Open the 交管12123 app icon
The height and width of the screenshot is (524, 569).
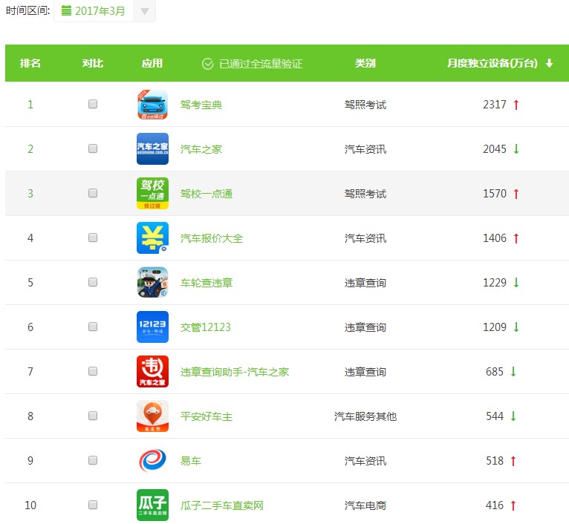click(x=152, y=327)
